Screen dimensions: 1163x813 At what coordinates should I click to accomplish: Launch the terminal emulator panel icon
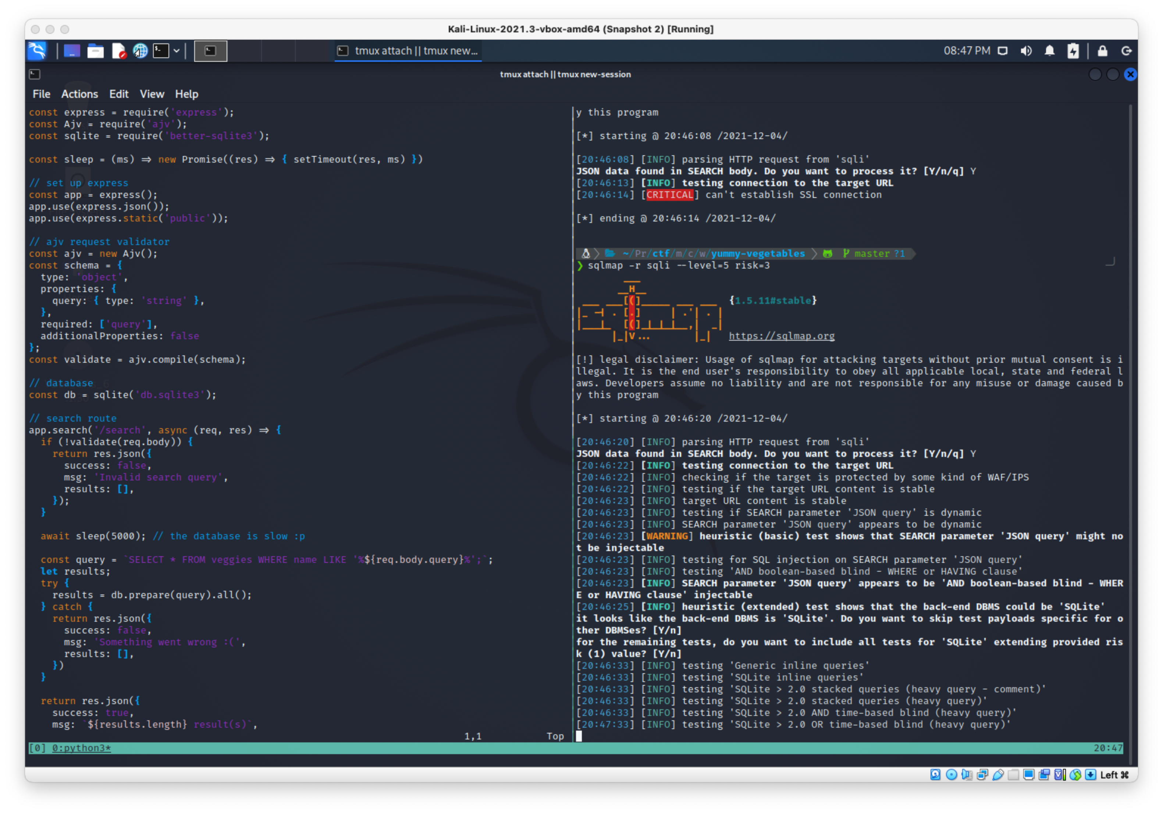(x=161, y=51)
